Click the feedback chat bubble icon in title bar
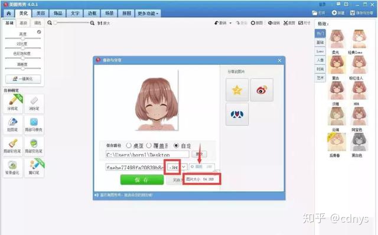 click(x=338, y=4)
